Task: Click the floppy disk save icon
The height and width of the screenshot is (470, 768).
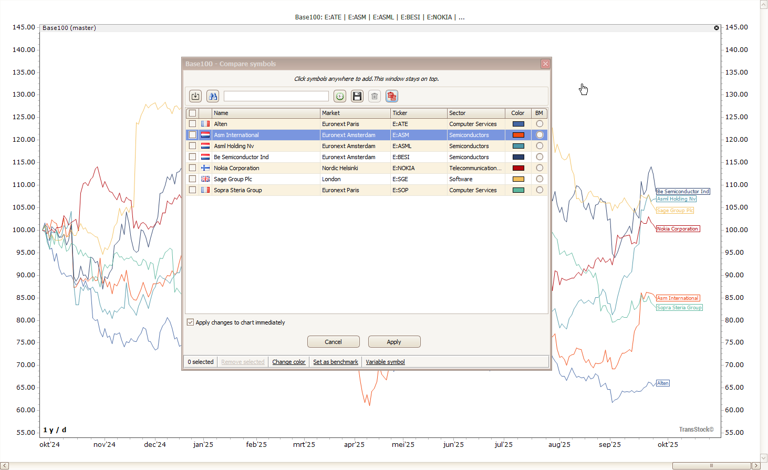Action: 357,96
